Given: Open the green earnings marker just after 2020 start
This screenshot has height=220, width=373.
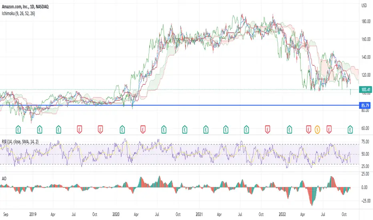Looking at the screenshot, I should [122, 130].
